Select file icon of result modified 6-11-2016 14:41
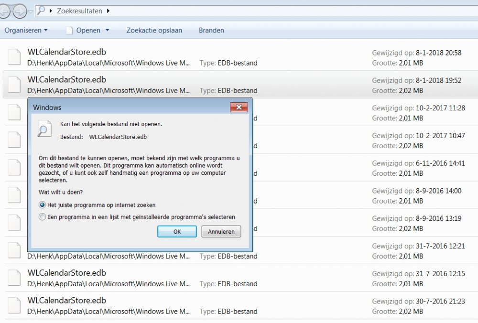478x323 pixels. [14, 167]
